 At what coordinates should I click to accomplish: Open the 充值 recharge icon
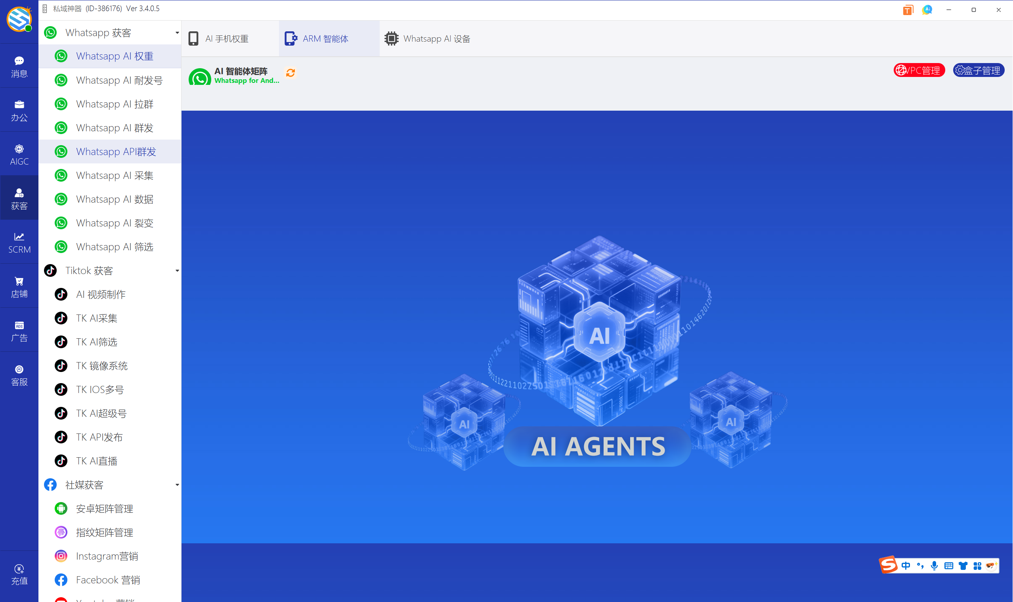coord(19,574)
